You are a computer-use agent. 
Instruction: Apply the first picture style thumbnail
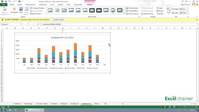[50, 10]
